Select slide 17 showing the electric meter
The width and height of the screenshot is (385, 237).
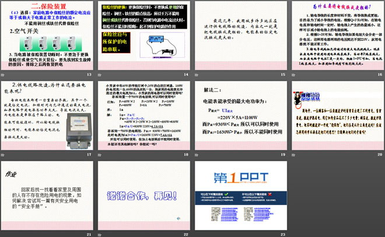[x=50, y=117]
